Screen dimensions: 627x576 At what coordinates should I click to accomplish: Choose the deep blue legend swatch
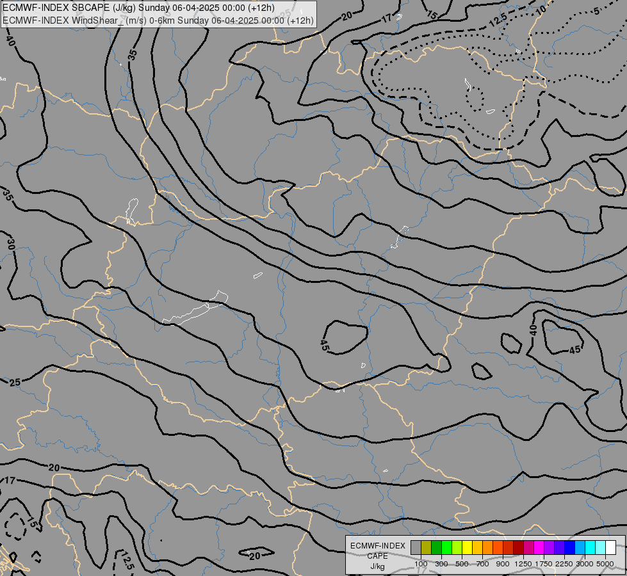pos(569,548)
